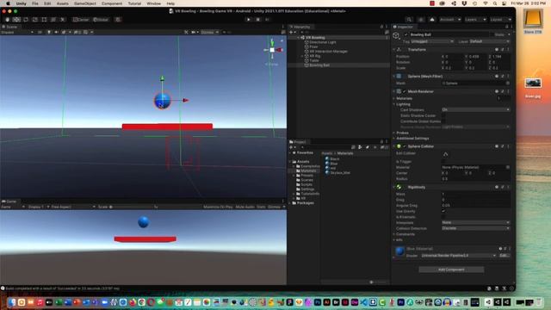Viewport: 551px width, 310px height.
Task: Select the Hand tool in Unity toolbar
Action: coord(8,20)
